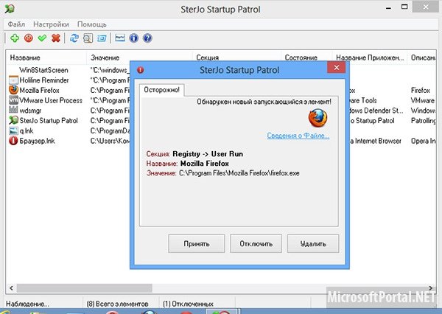Click the horizontal scrollbar thumb
442x314 pixels.
pos(84,288)
